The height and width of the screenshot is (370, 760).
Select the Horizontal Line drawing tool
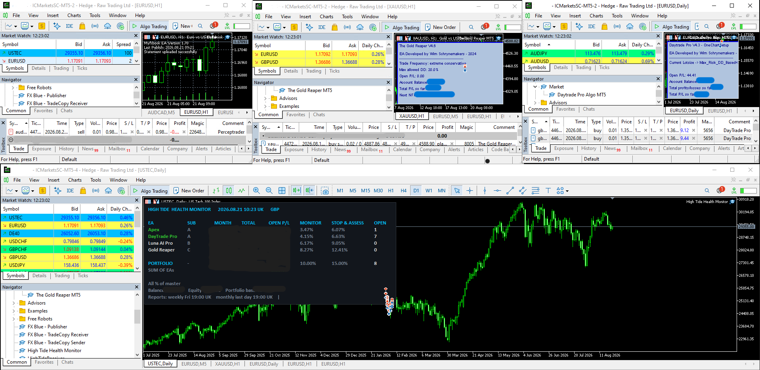[x=497, y=191]
